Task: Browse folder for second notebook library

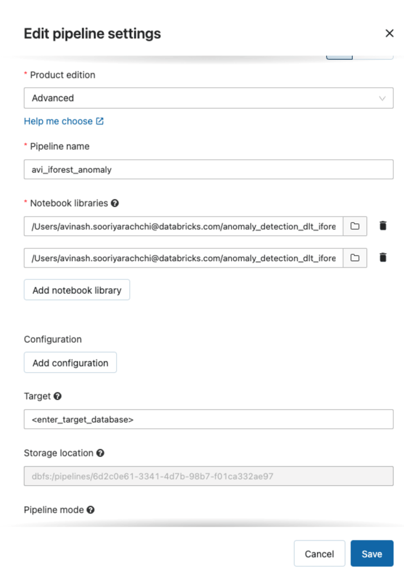Action: pos(355,258)
